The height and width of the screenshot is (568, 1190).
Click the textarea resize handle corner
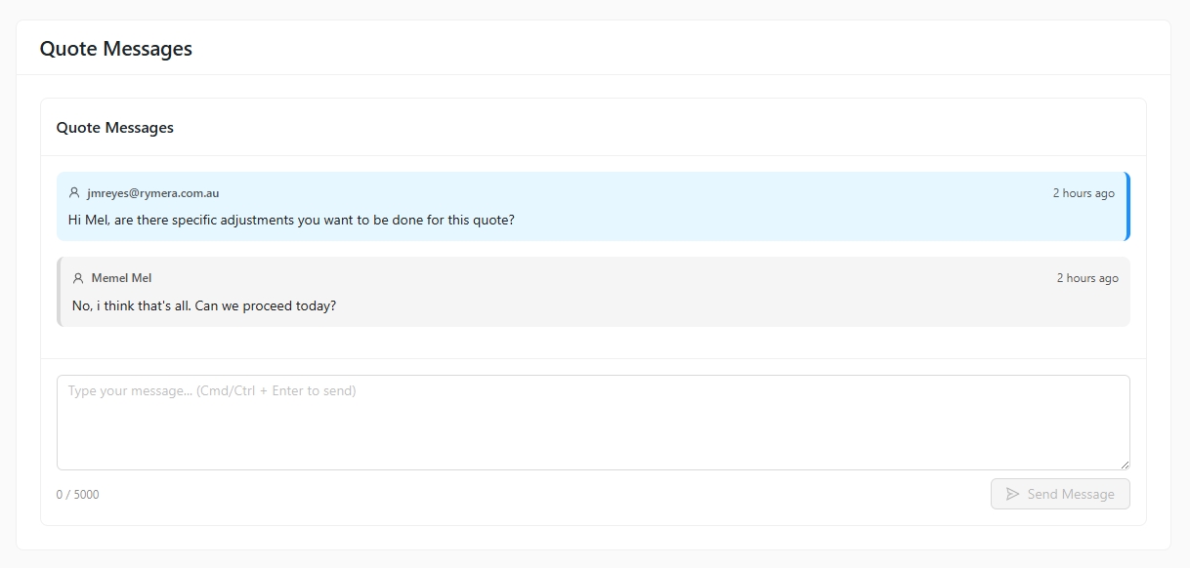coord(1125,465)
